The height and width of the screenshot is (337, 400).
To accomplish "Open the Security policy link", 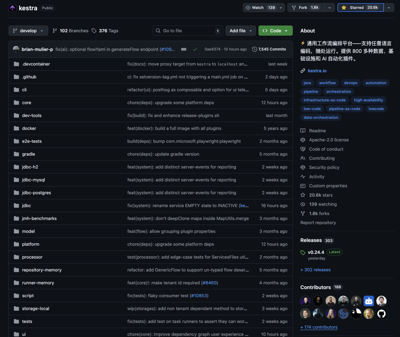I will click(x=324, y=168).
